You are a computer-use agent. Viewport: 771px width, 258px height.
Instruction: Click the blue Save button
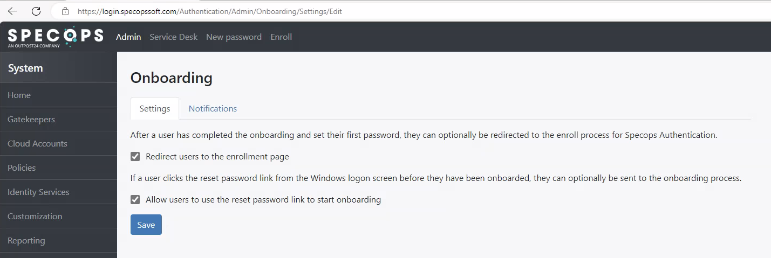pos(146,225)
